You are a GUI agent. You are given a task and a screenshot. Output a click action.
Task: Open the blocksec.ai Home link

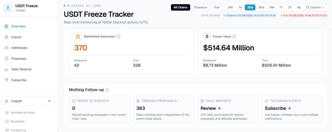22,113
